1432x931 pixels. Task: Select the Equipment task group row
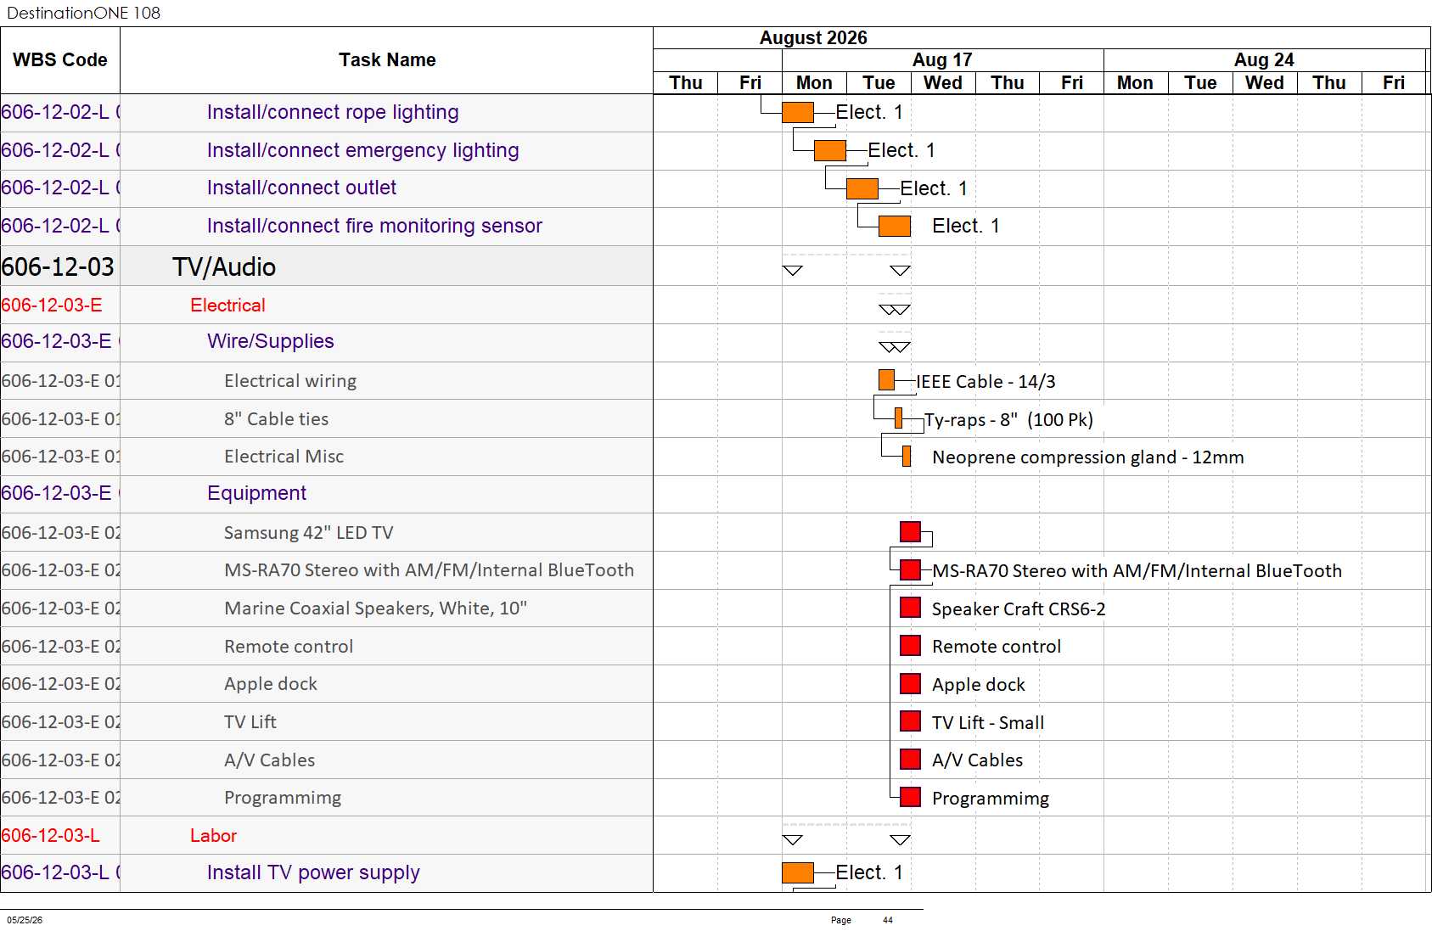pyautogui.click(x=327, y=494)
